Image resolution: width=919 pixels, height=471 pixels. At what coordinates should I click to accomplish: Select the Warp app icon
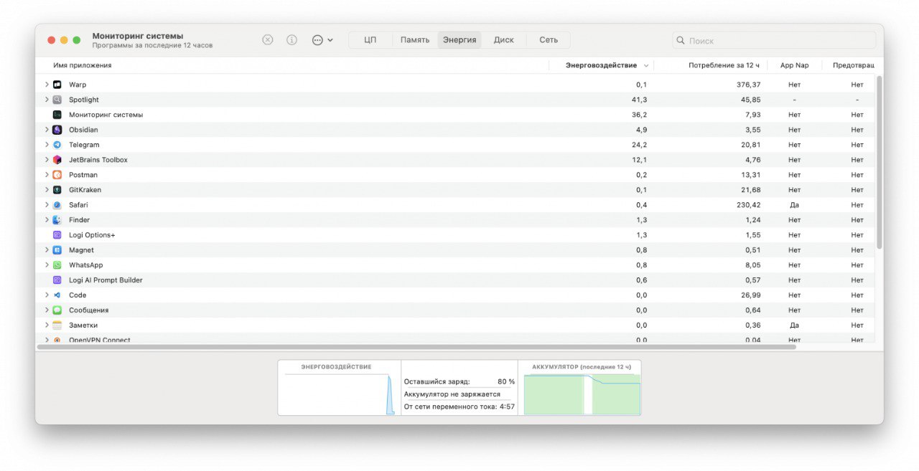pyautogui.click(x=57, y=85)
